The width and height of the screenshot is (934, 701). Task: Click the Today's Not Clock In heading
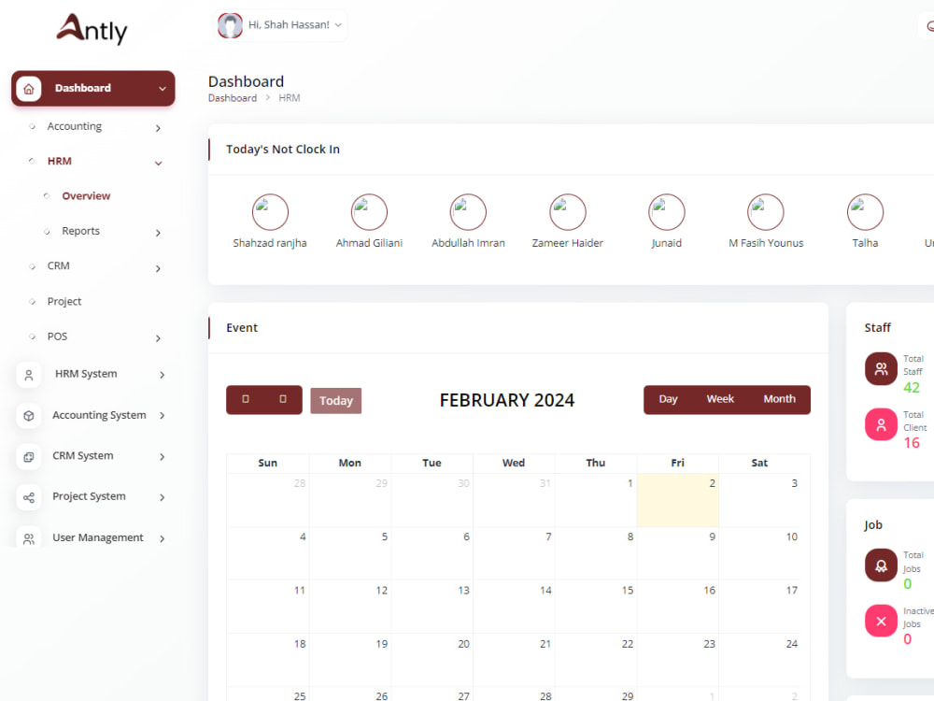pyautogui.click(x=283, y=149)
